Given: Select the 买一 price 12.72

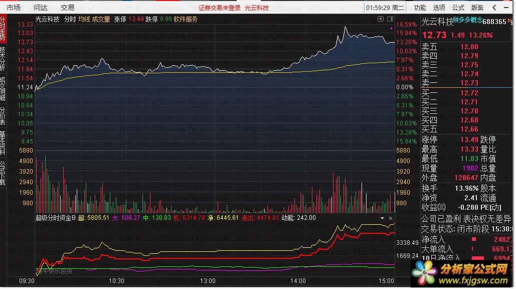Looking at the screenshot, I should click(469, 93).
